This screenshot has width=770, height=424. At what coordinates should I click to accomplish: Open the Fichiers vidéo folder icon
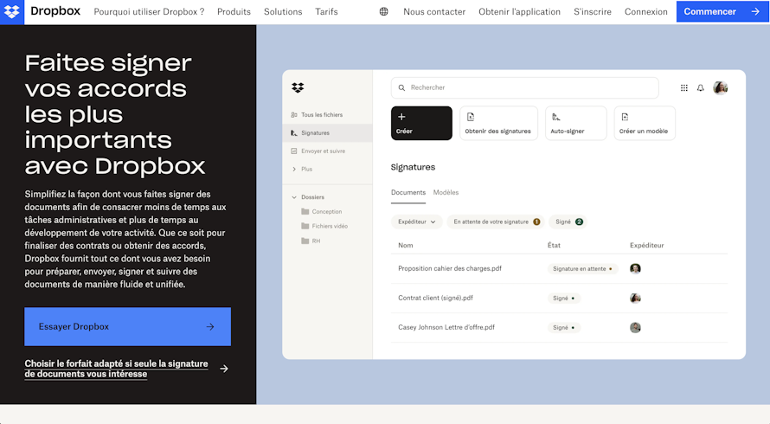tap(305, 226)
